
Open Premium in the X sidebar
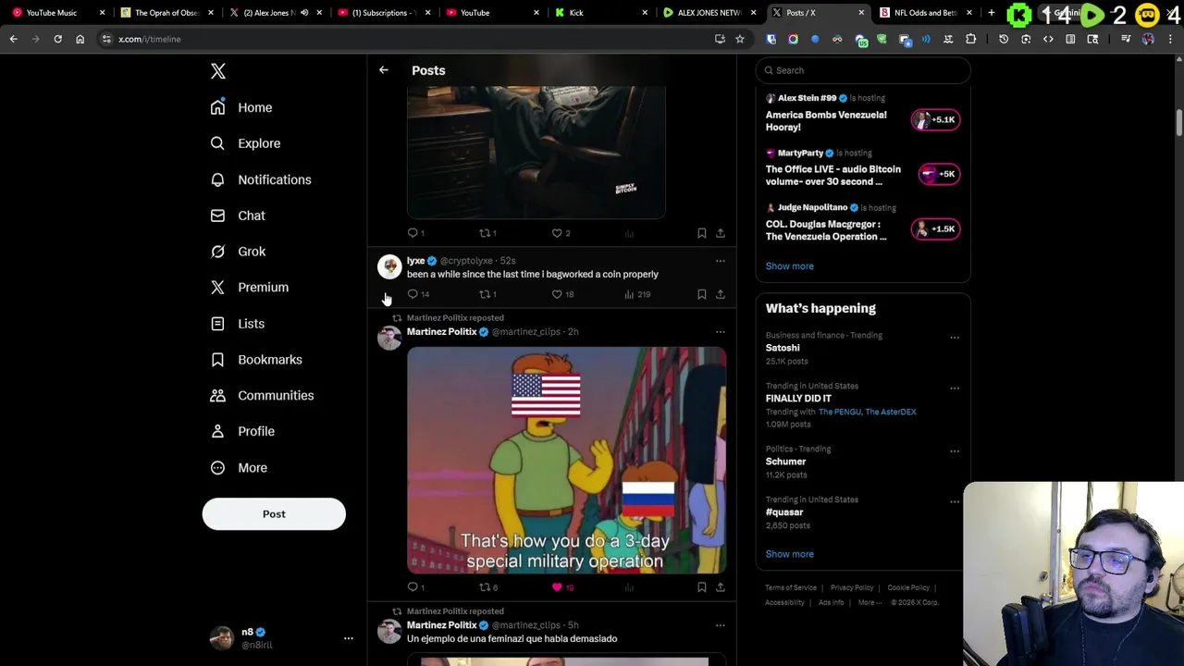250,288
